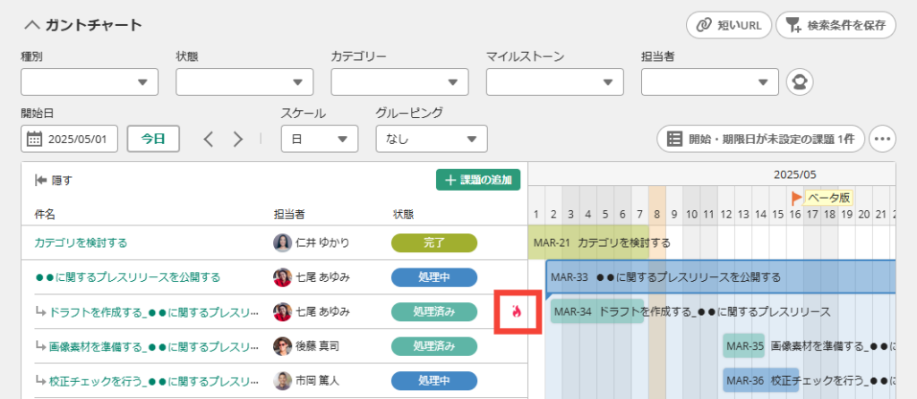Open the three-dots more options menu
Screen dimensions: 917x399
pyautogui.click(x=882, y=139)
